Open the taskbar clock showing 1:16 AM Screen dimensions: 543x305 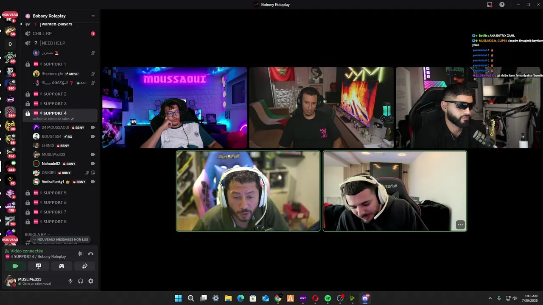(x=531, y=298)
